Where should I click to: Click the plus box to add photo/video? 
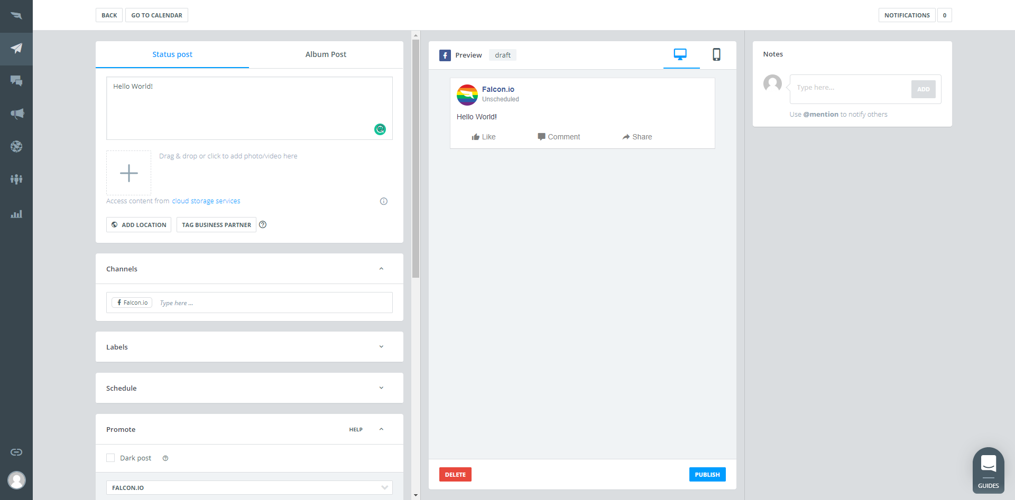128,173
